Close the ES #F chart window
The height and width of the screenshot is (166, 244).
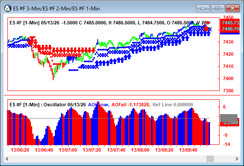pyautogui.click(x=232, y=8)
